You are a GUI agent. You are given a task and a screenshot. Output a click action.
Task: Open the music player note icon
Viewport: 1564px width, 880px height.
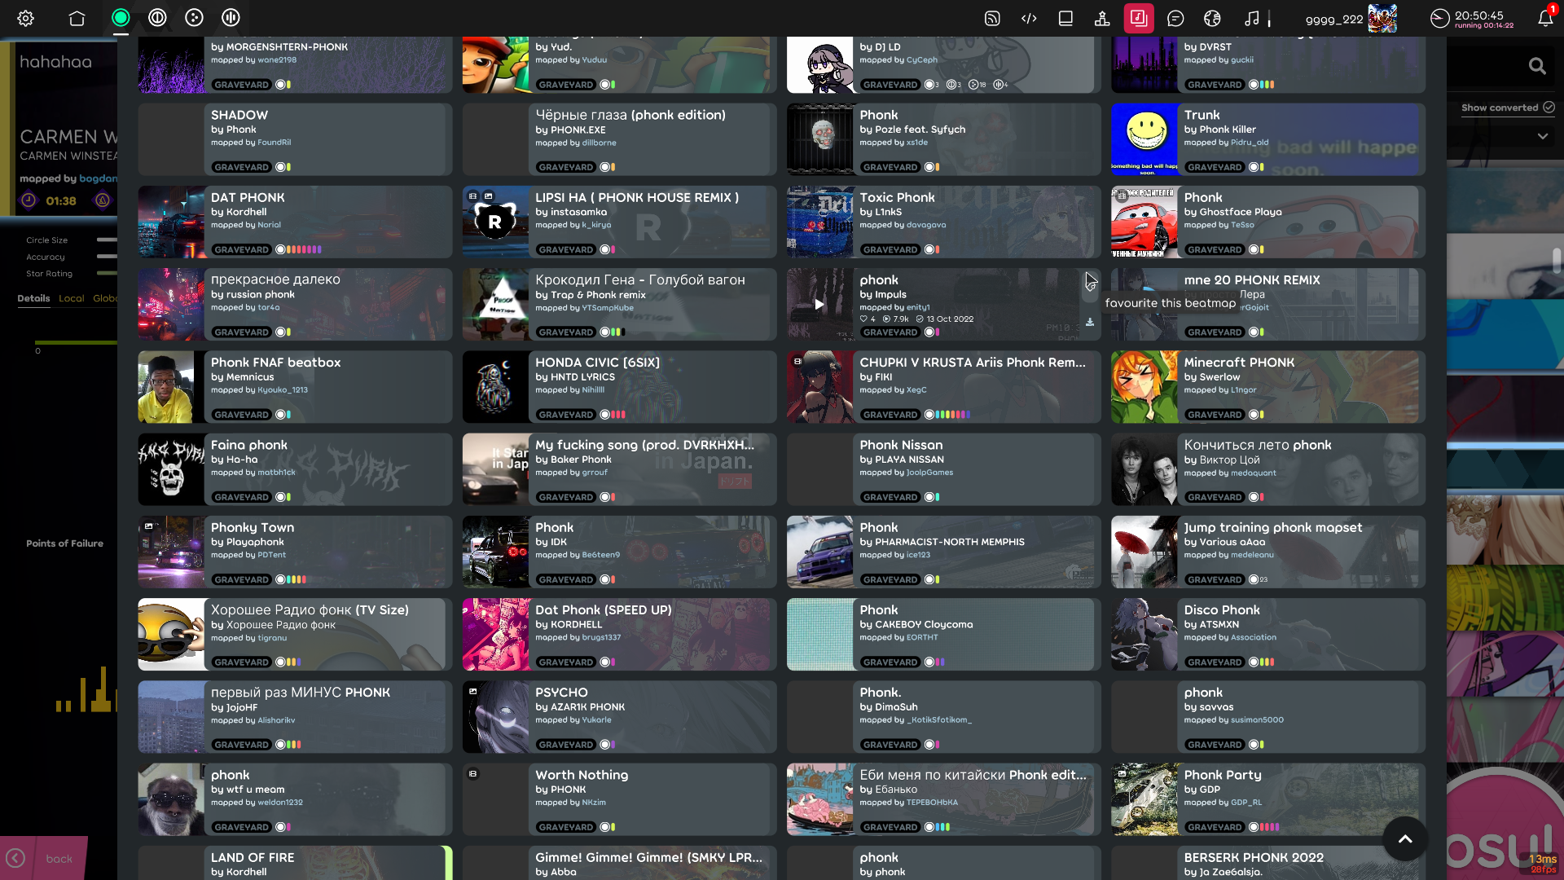1252,18
